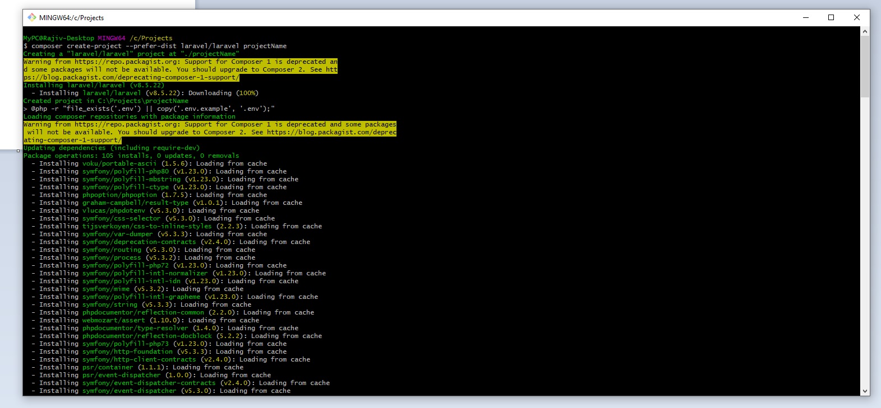
Task: Click the symfony/polyfill-php80 install line
Action: [159, 171]
